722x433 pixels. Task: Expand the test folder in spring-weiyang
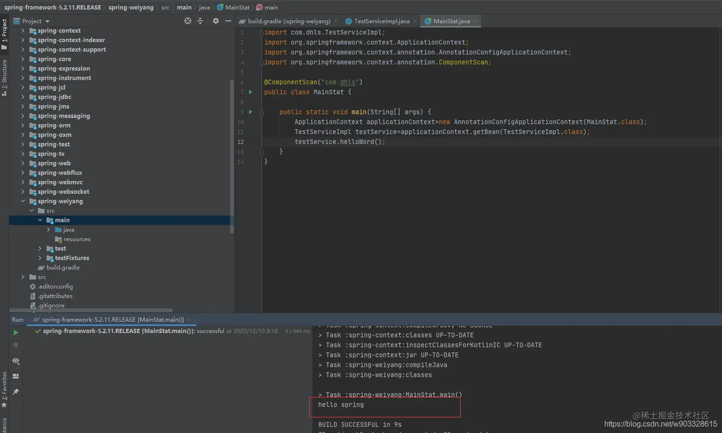click(x=40, y=248)
